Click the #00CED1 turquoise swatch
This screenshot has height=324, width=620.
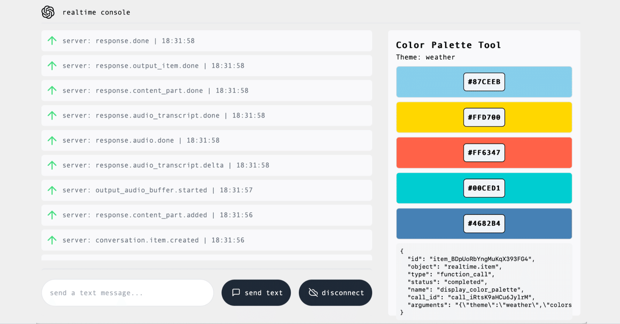[x=484, y=188]
